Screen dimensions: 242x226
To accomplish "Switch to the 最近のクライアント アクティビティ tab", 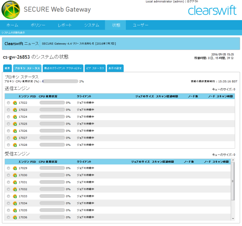I will click(x=63, y=68).
